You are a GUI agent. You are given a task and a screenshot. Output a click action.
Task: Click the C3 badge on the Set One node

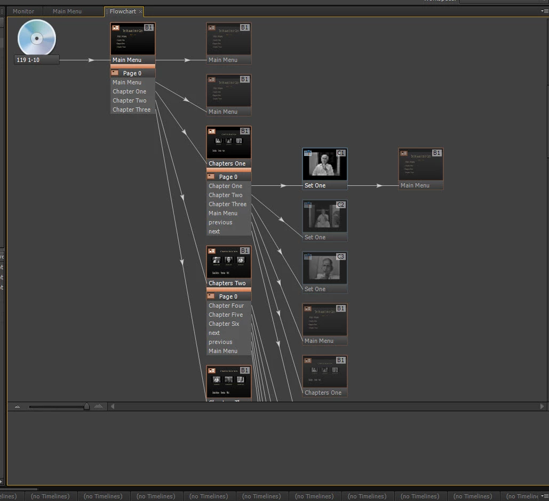[341, 256]
